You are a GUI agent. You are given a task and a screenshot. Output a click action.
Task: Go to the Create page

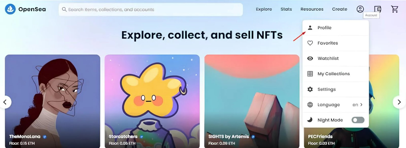340,9
